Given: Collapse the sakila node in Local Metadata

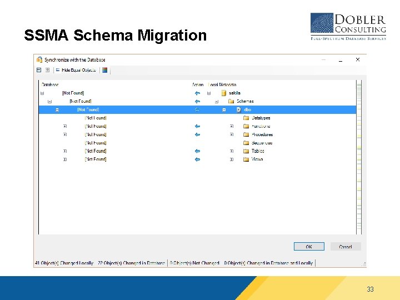Looking at the screenshot, I should 209,93.
